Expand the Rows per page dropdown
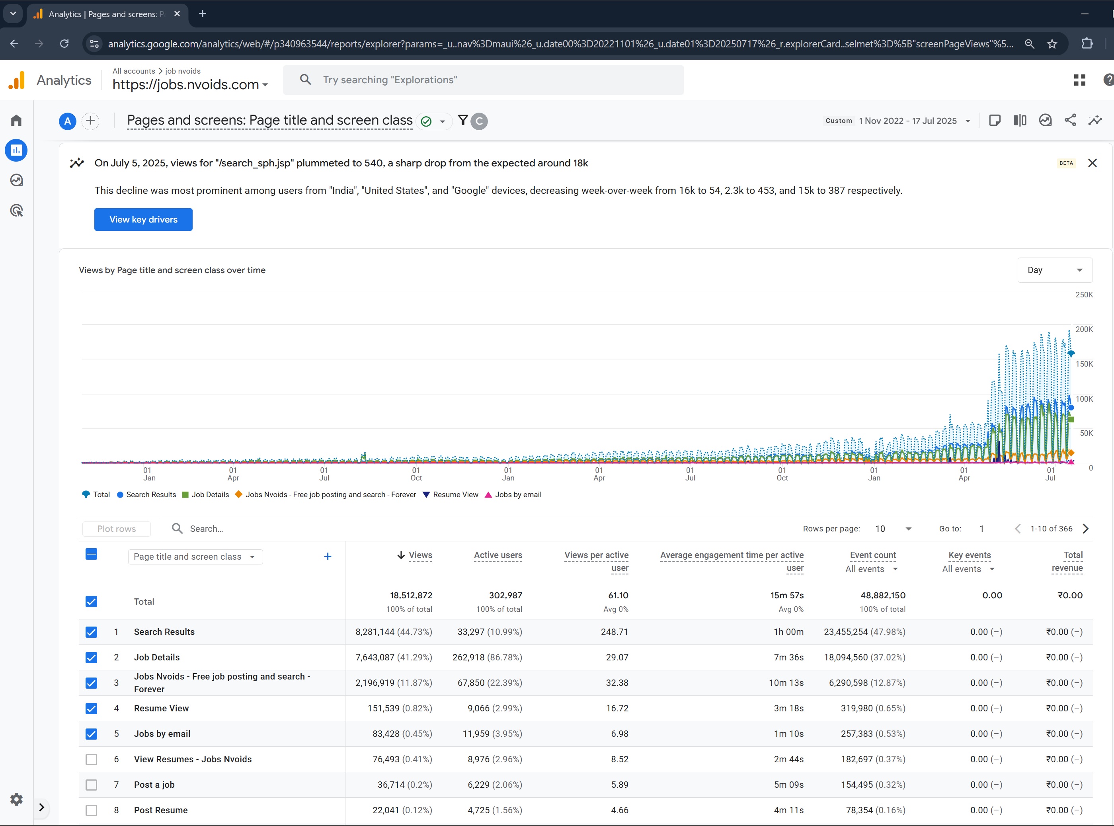1114x826 pixels. pyautogui.click(x=893, y=529)
